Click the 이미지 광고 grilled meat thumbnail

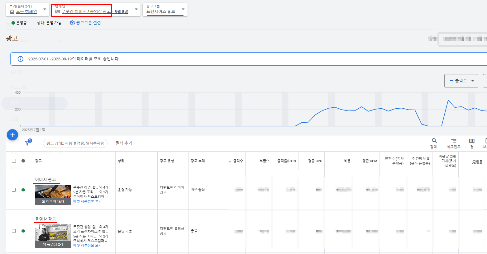[x=53, y=195]
